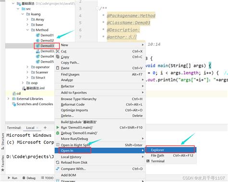
Task: Click the Reload from Disk icon
Action: 58,162
